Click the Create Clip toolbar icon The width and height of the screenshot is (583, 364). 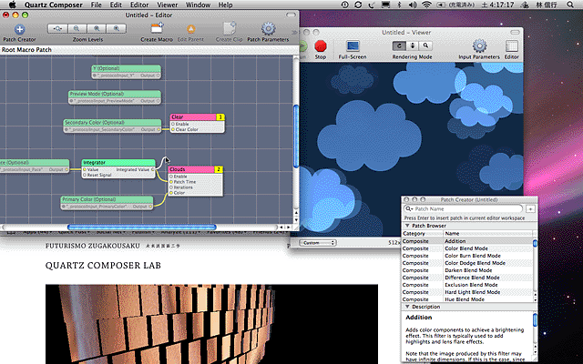[230, 28]
